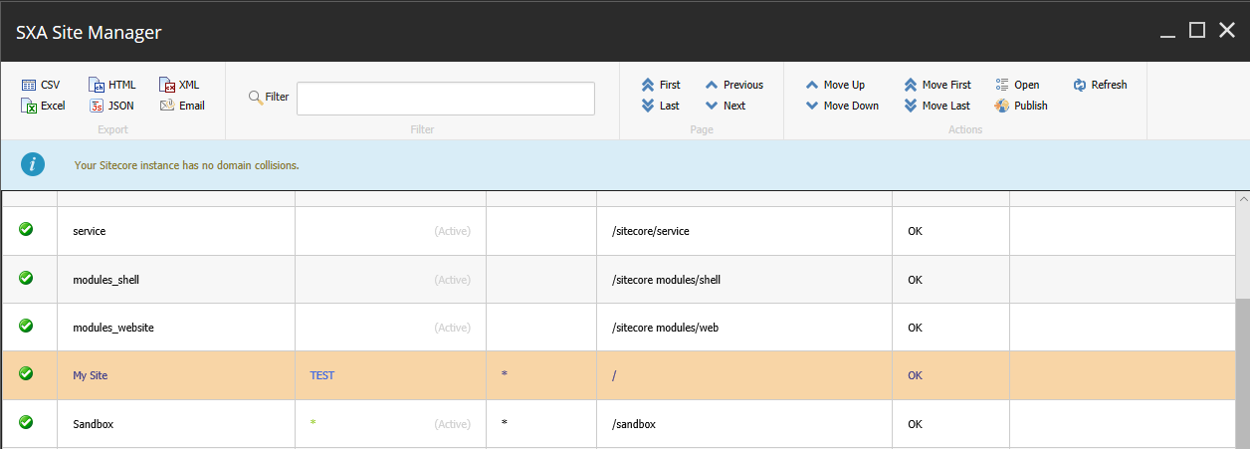Click the OK status of My Site row
This screenshot has height=449, width=1250.
[x=916, y=375]
